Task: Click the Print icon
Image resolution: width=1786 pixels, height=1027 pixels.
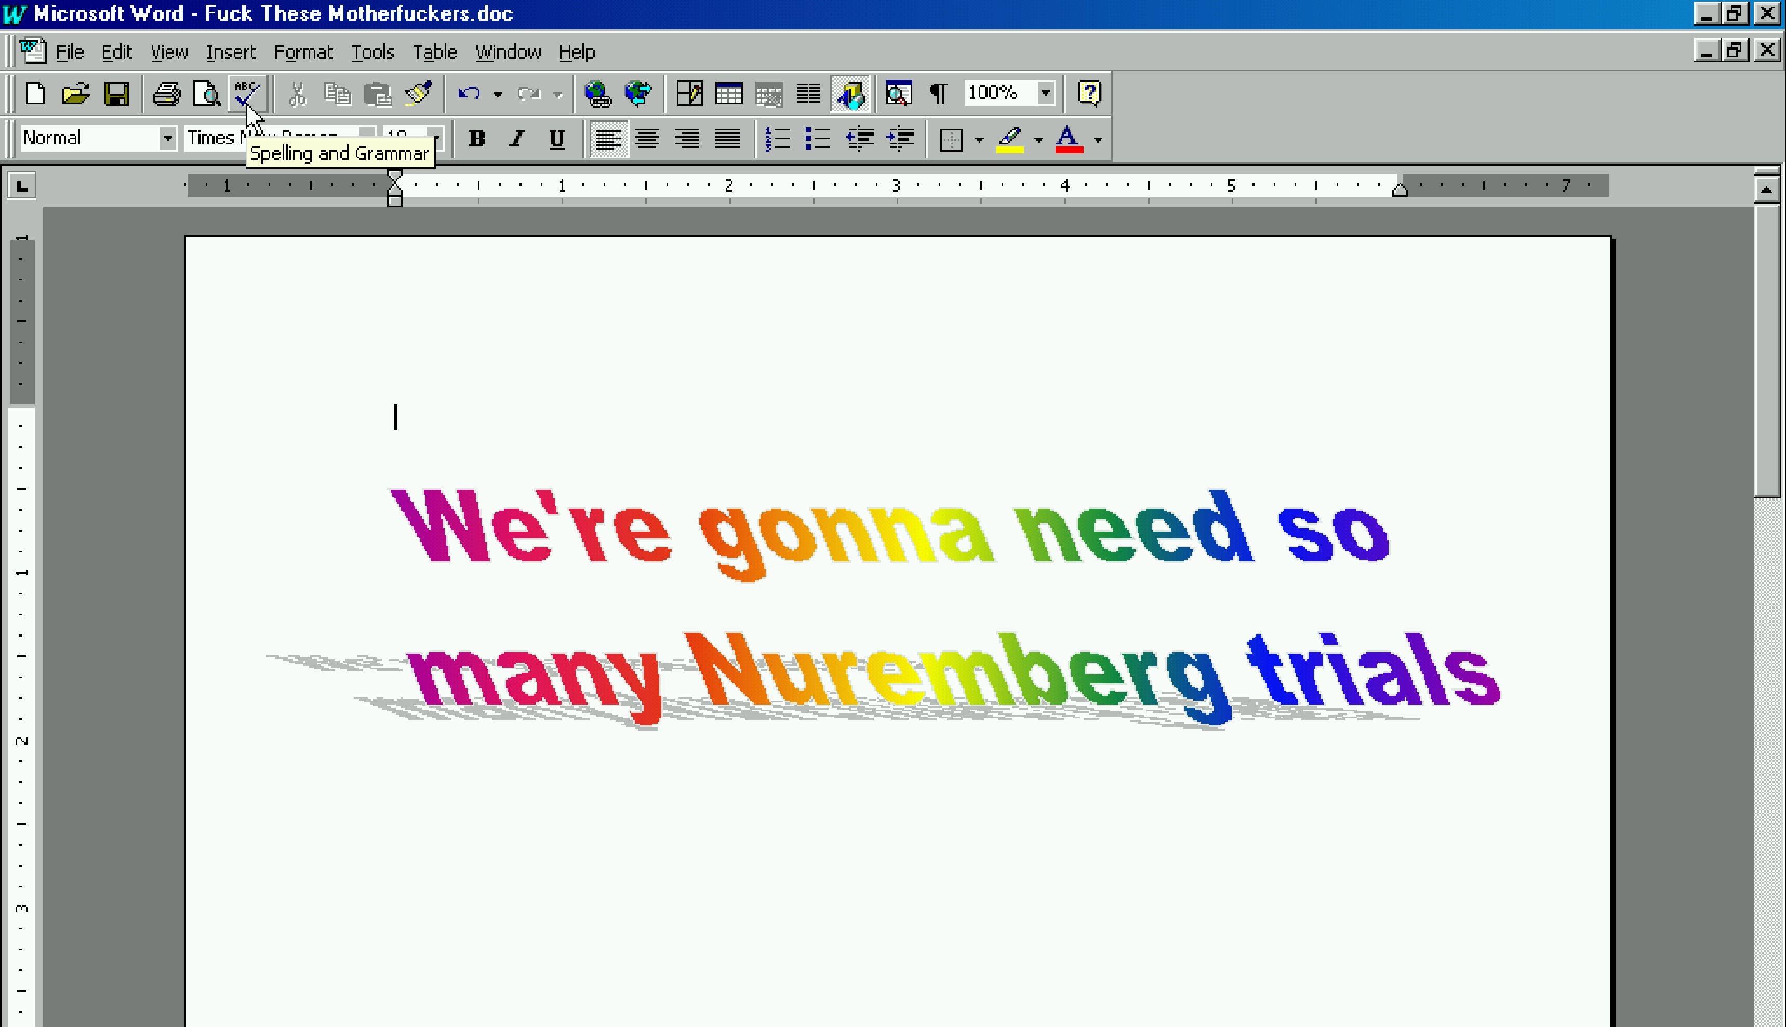Action: coord(167,93)
